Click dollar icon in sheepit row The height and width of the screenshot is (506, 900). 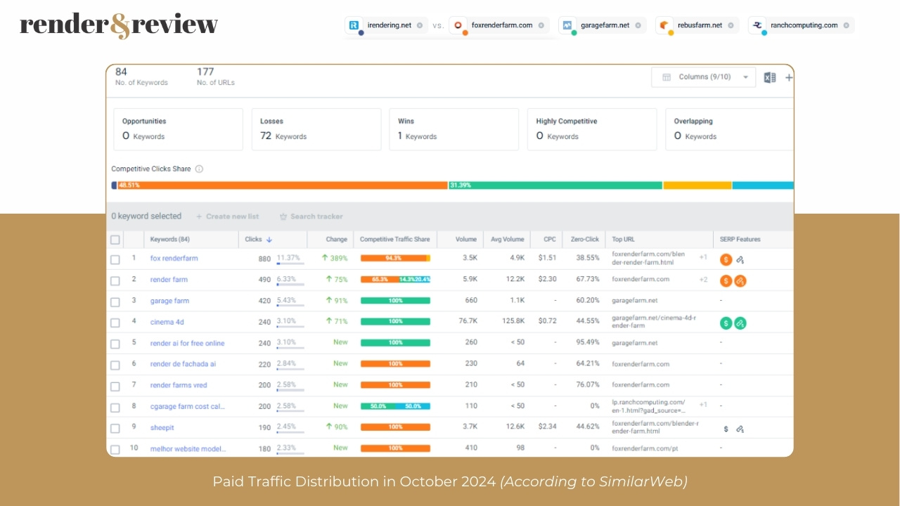pyautogui.click(x=726, y=429)
